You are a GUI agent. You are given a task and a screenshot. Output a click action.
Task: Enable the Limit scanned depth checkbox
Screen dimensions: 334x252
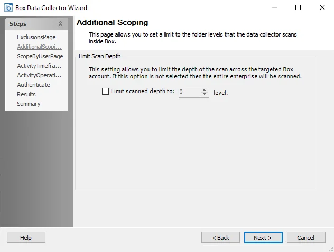105,92
